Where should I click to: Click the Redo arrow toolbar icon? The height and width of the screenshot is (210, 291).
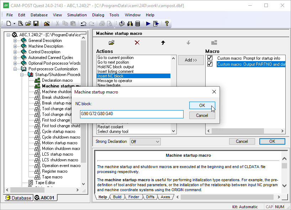click(x=91, y=23)
